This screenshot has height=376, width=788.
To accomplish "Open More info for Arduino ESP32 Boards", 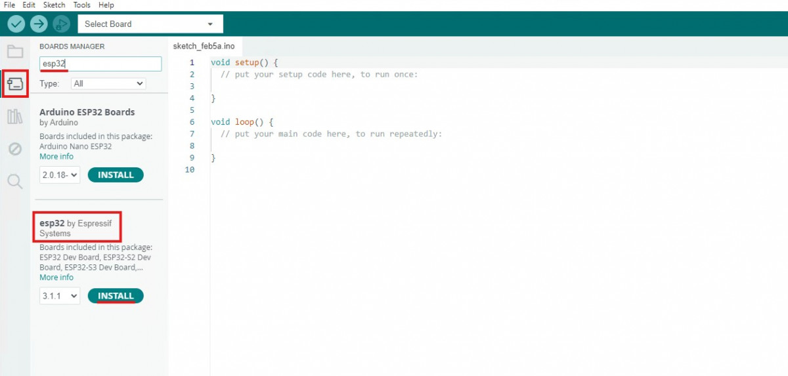I will (56, 157).
